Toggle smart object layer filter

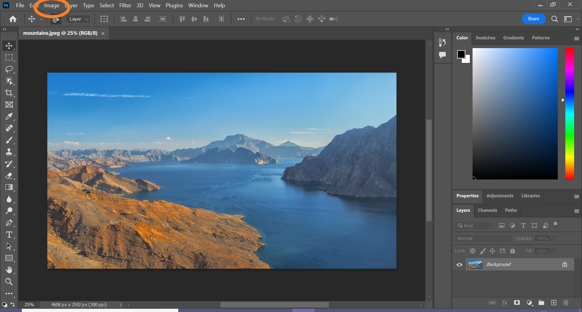click(x=545, y=226)
